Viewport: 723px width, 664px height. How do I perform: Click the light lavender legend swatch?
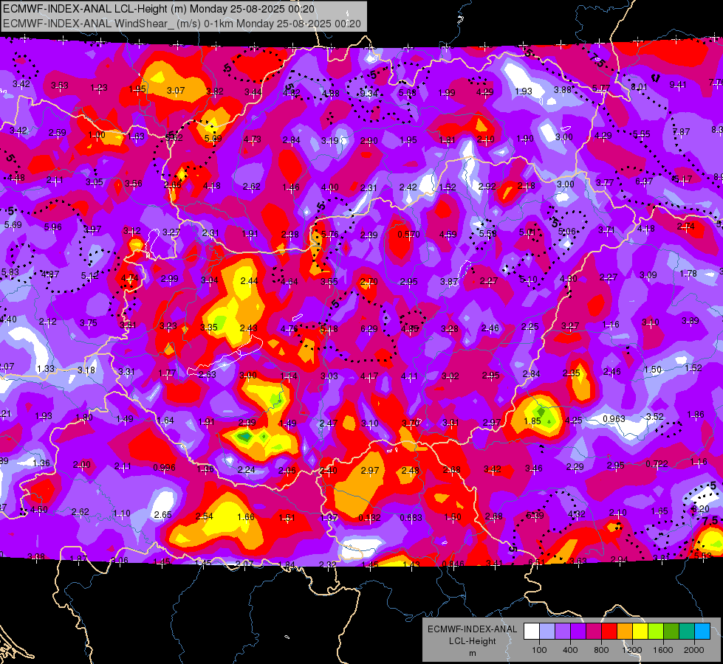click(547, 632)
